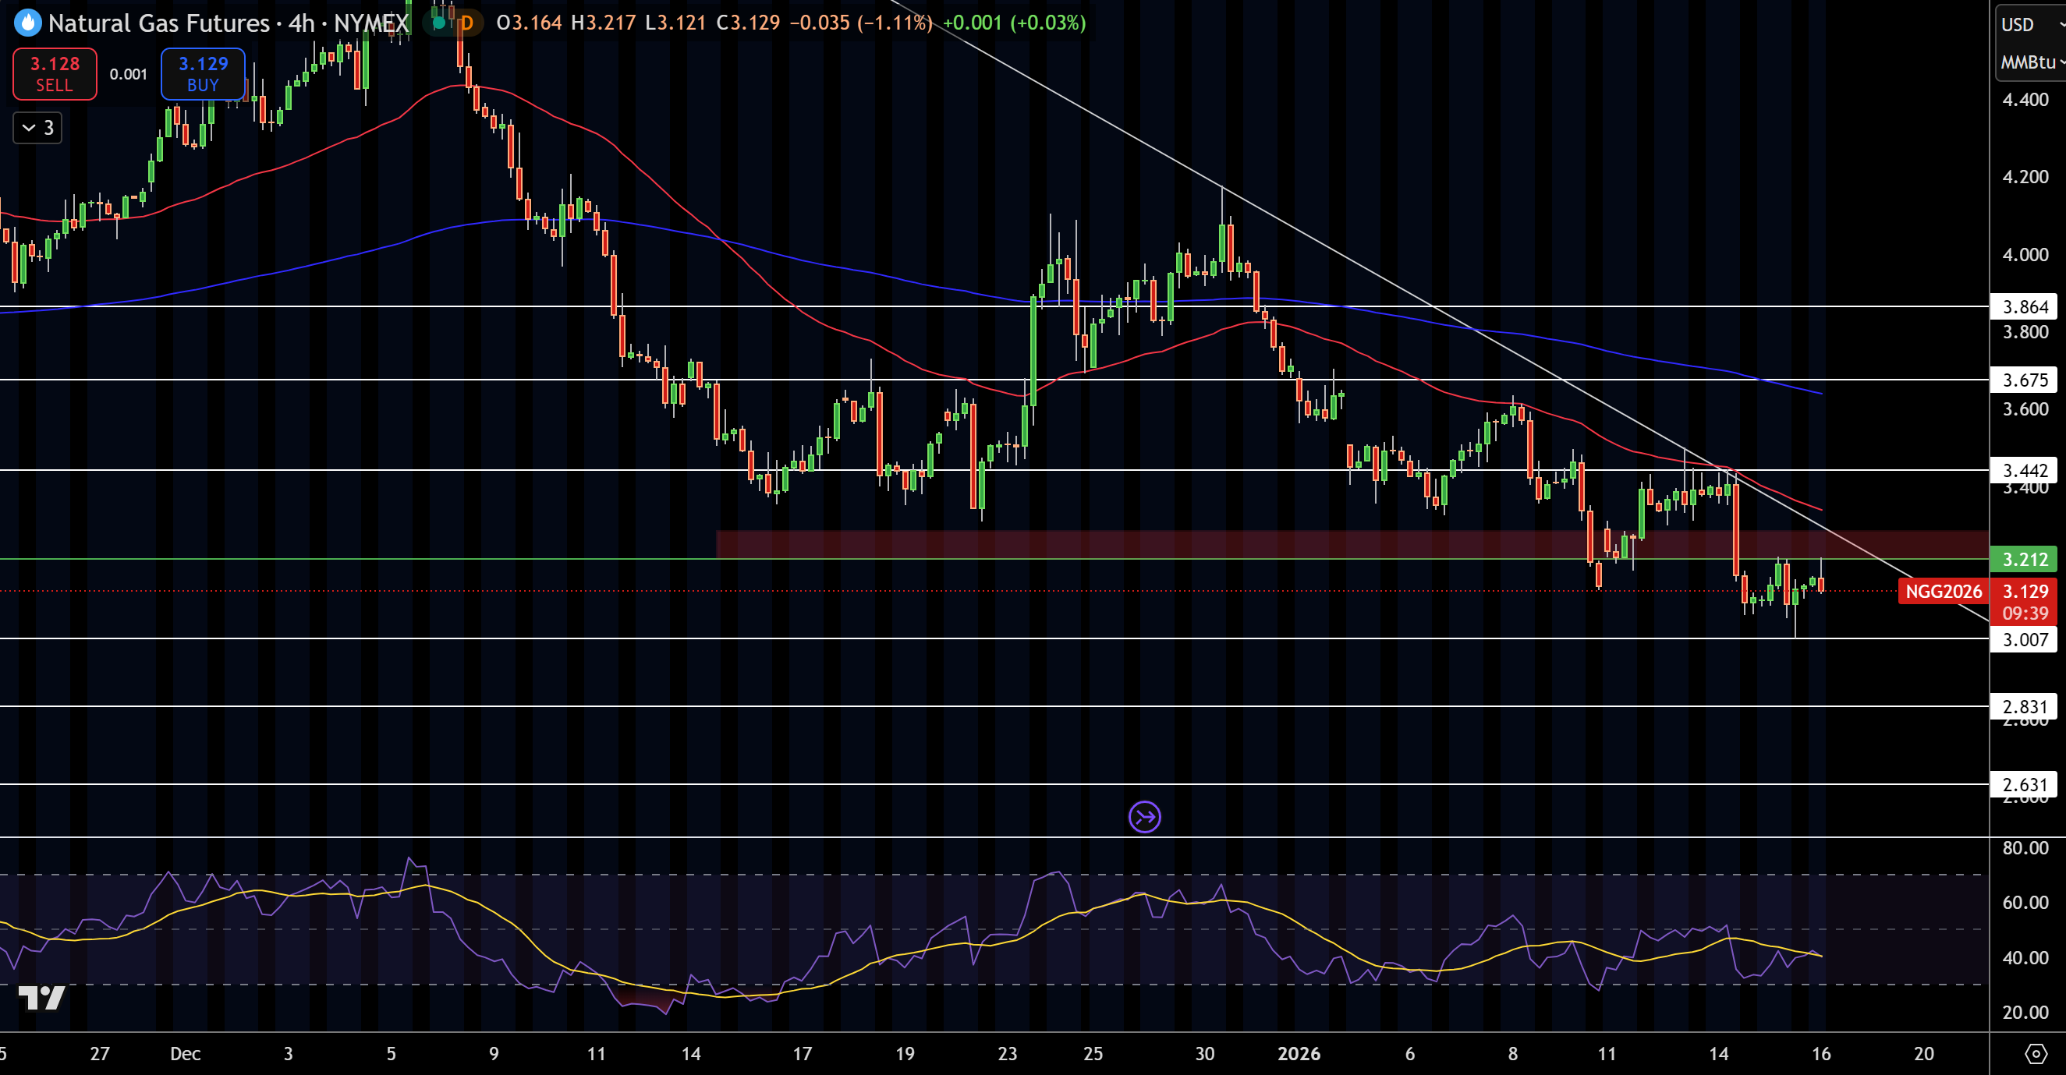Screen dimensions: 2066x1075
Task: Open the MMBtu unit dropdown
Action: 2029,62
